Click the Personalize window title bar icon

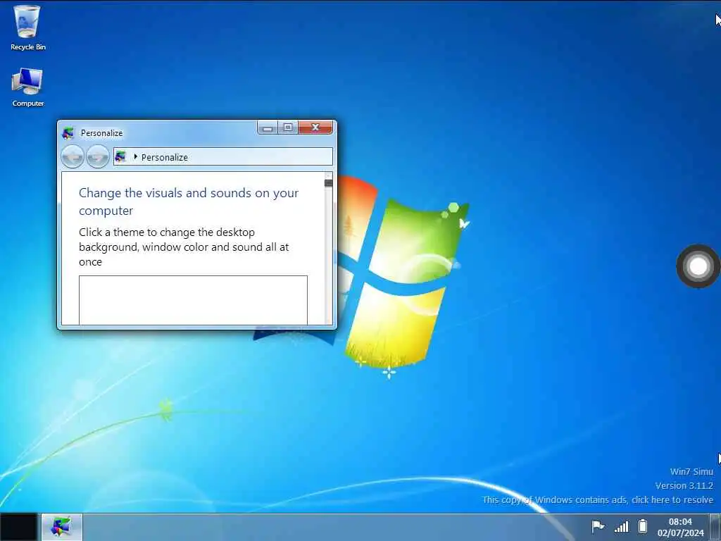coord(68,133)
